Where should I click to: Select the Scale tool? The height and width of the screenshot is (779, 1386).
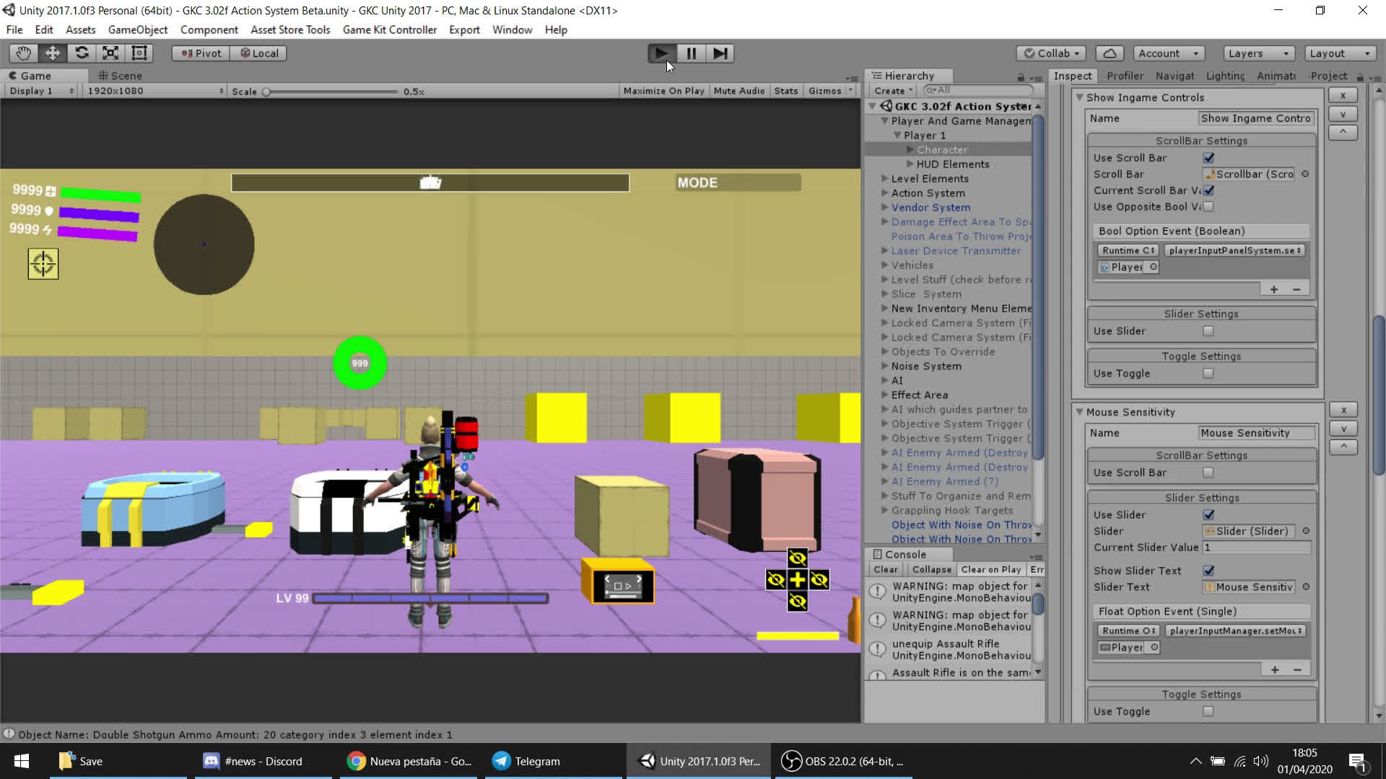click(x=110, y=53)
